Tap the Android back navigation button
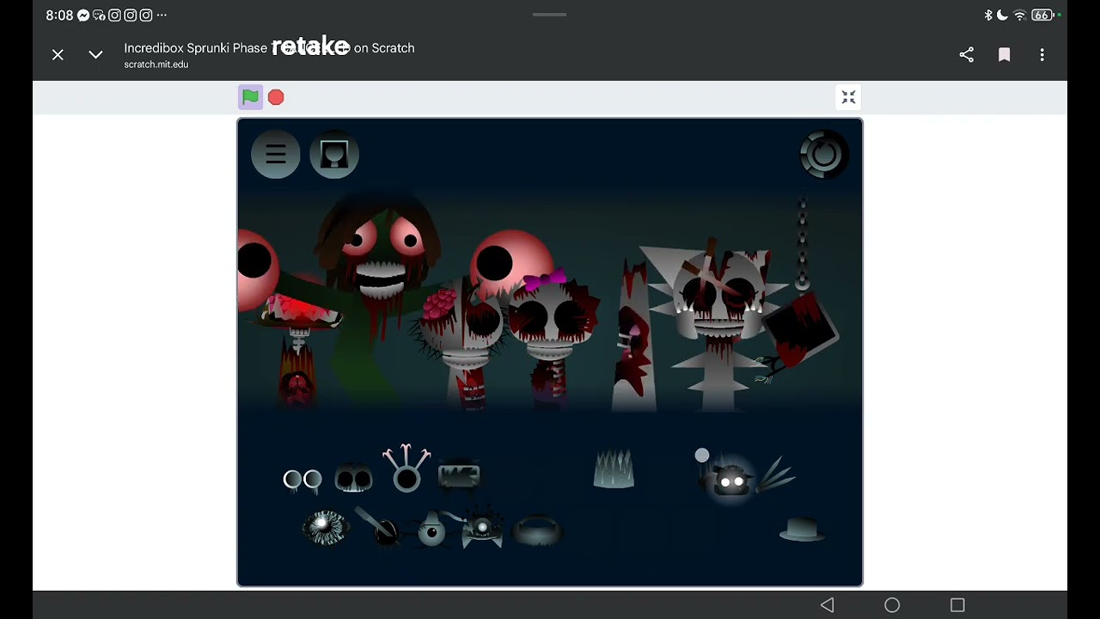Viewport: 1100px width, 619px height. pos(827,605)
